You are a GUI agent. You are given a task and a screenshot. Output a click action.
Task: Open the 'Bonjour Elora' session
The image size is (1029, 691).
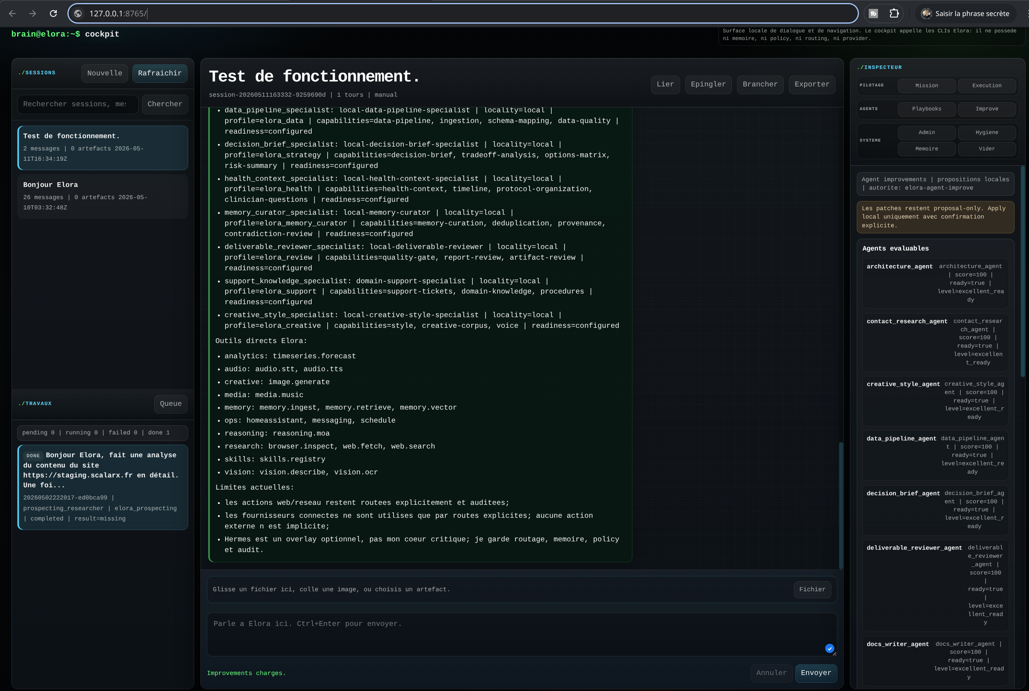(103, 196)
